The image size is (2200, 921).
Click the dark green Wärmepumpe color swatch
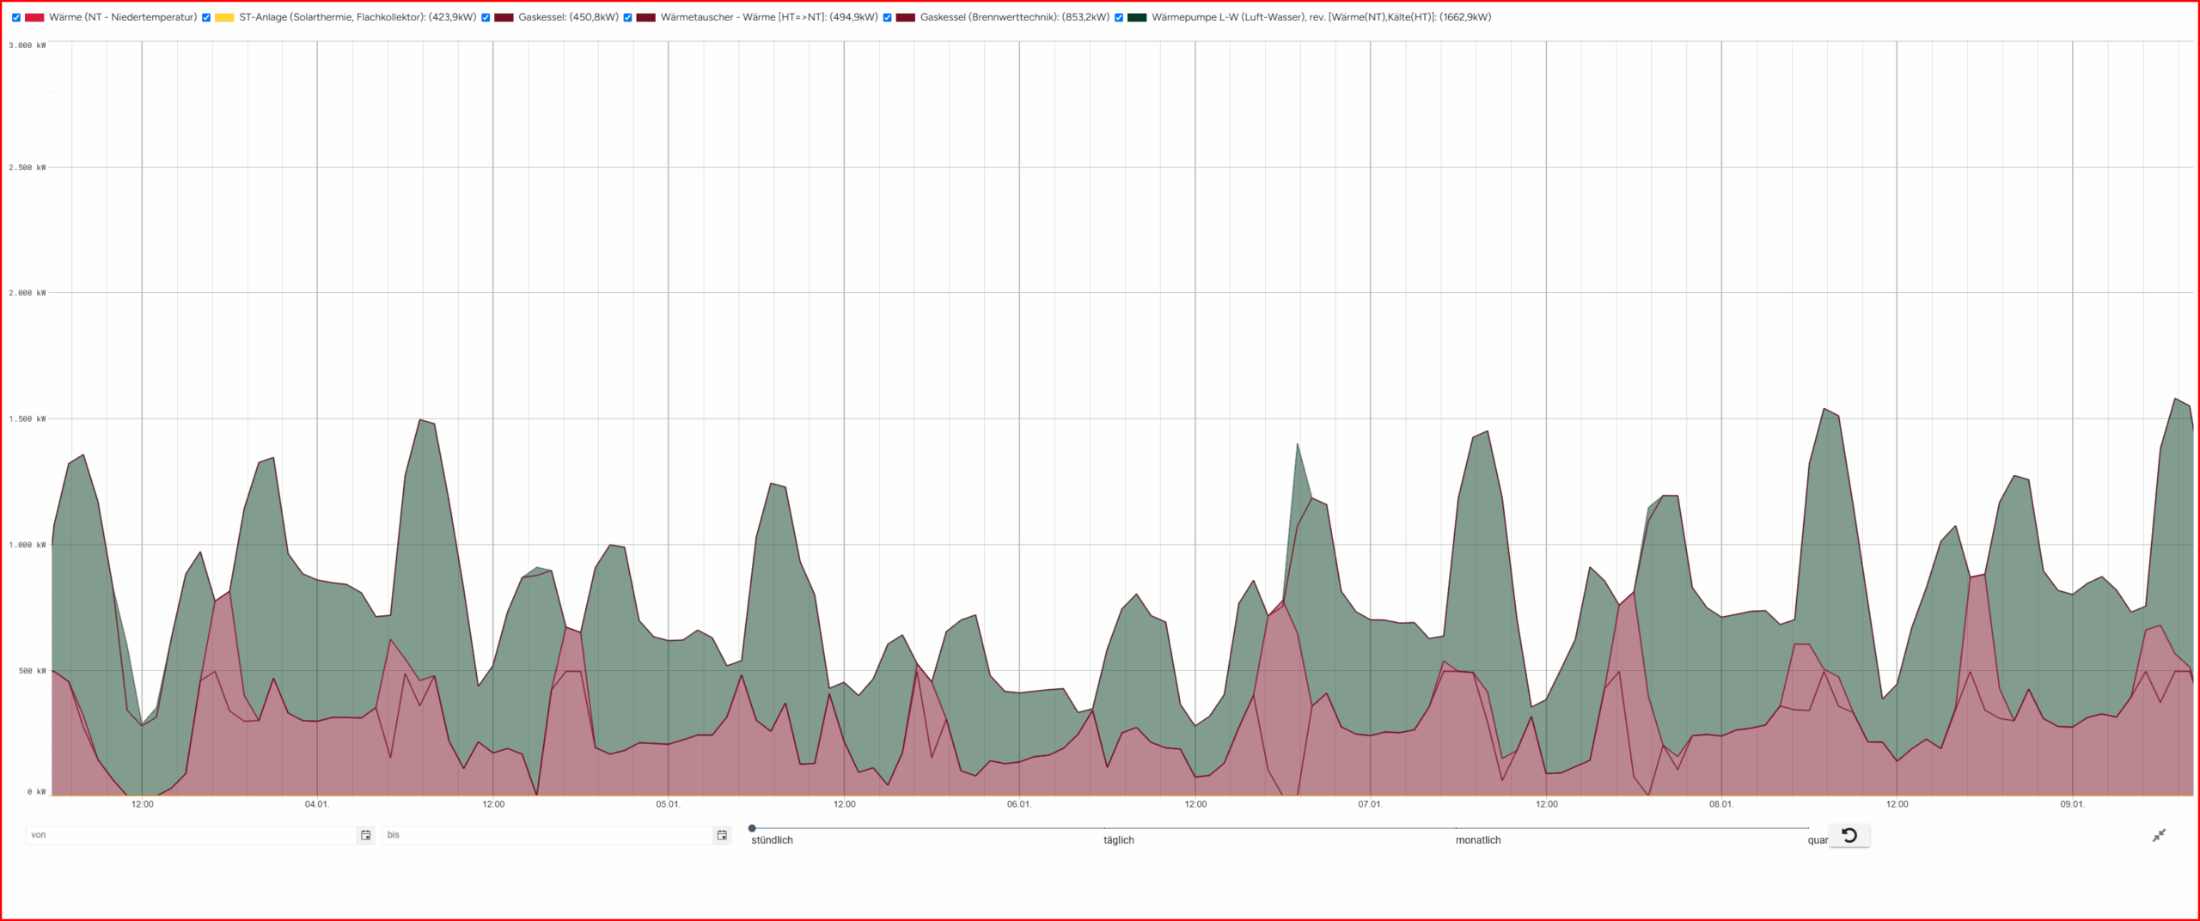tap(1137, 17)
